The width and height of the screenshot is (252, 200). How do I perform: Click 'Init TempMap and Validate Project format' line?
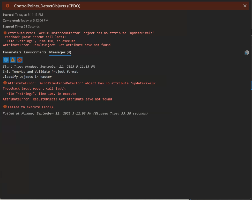(x=40, y=72)
